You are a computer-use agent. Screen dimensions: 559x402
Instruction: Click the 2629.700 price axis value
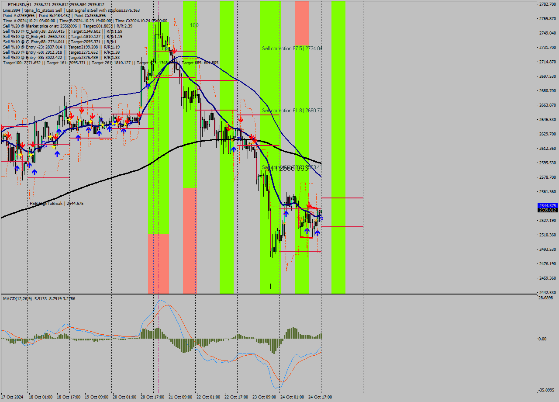tap(548, 134)
